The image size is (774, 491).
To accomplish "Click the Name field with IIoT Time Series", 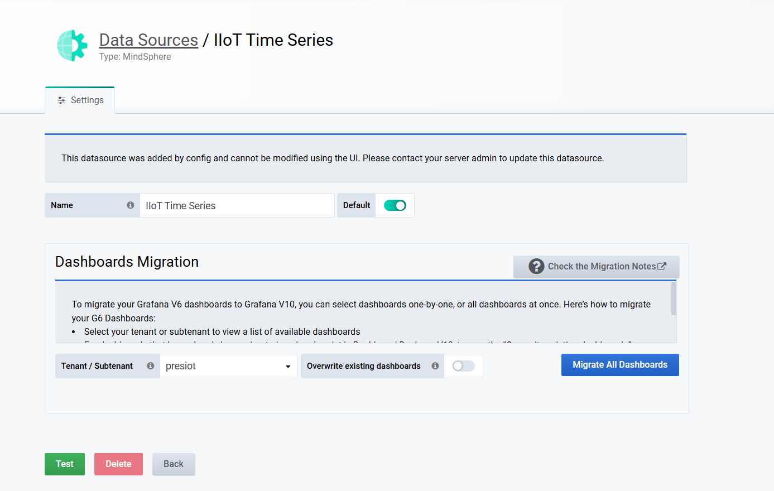I will click(237, 205).
